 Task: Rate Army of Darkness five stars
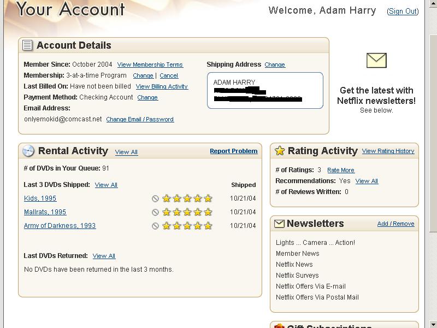208,226
